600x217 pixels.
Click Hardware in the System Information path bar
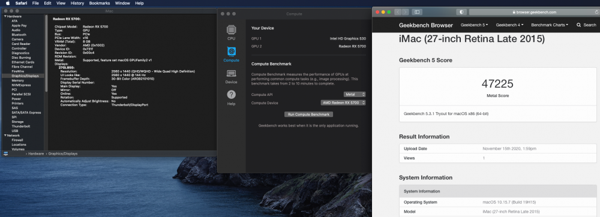[x=36, y=153]
